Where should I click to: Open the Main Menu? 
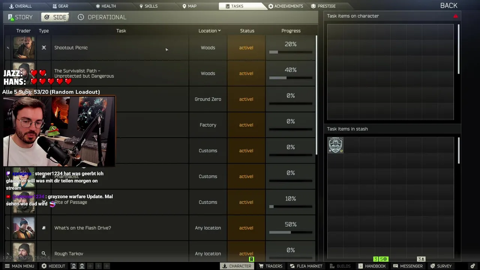point(19,266)
